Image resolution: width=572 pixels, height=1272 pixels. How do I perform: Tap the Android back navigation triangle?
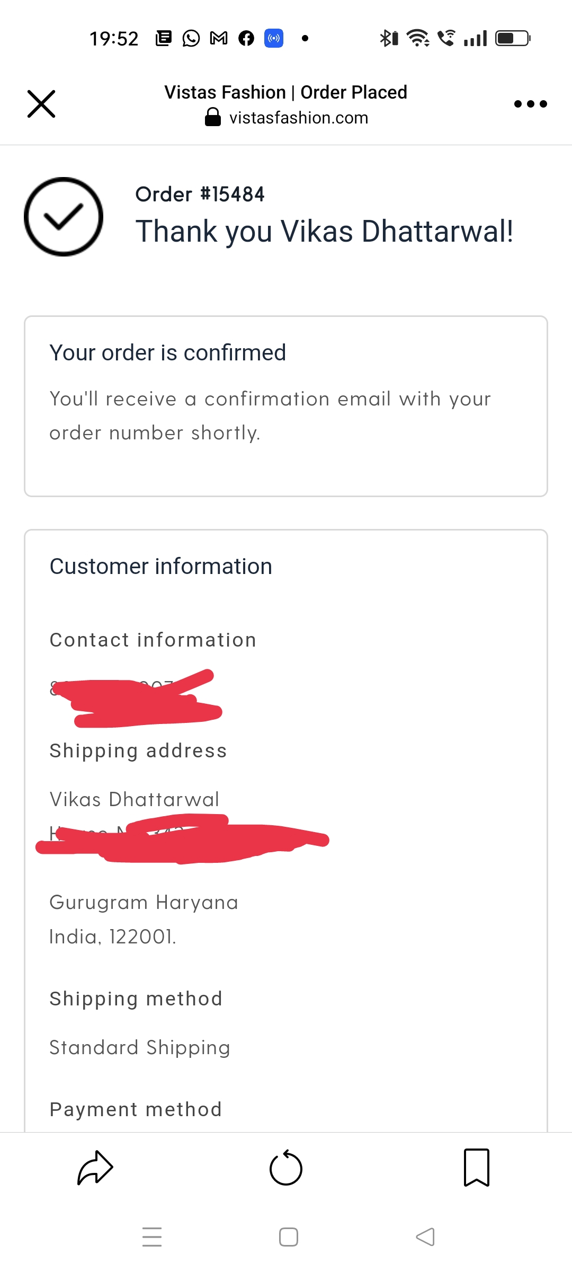pos(425,1237)
